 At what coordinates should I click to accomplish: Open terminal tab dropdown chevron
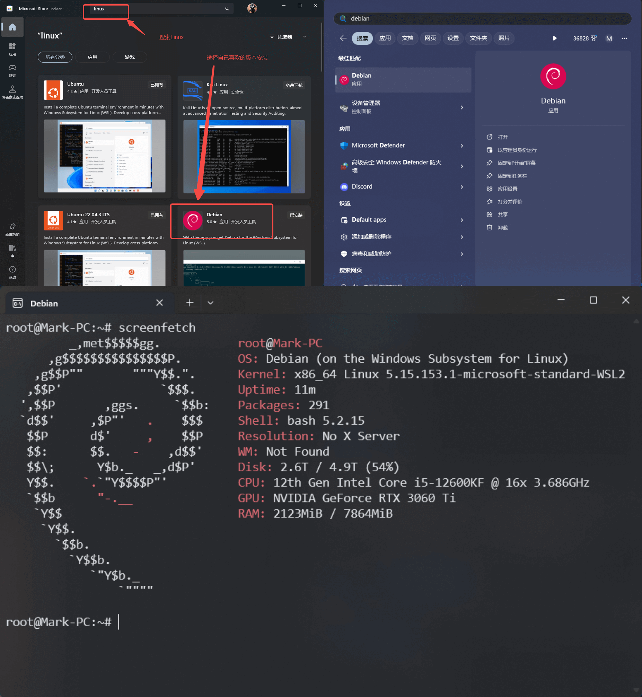click(211, 303)
